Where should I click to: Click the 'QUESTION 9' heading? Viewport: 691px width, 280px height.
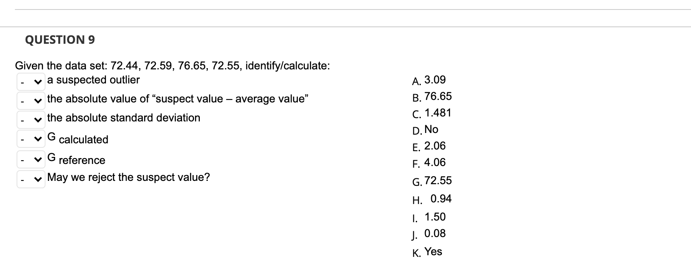(60, 40)
